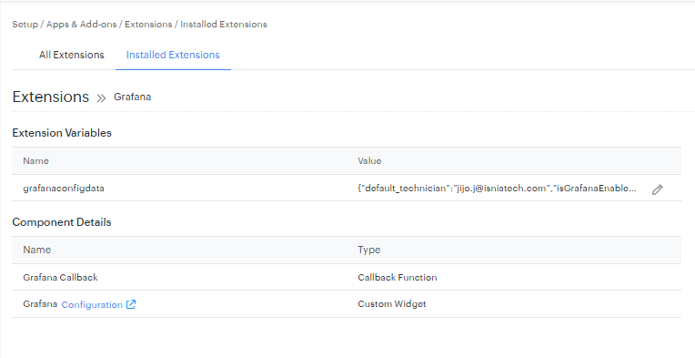Viewport: 695px width, 358px height.
Task: Click the default_technician JSON value cell
Action: pyautogui.click(x=497, y=188)
